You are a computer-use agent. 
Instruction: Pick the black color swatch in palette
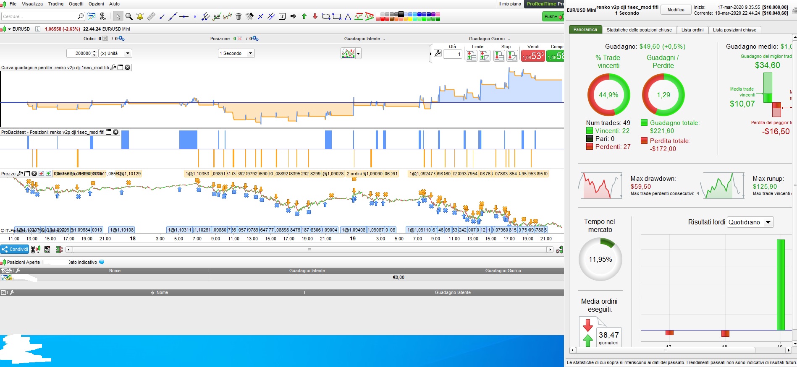point(401,14)
